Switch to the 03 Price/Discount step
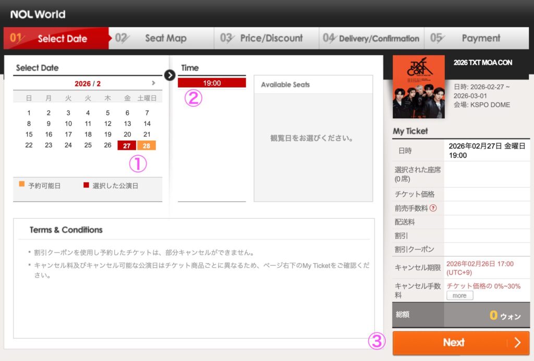This screenshot has width=534, height=361. 267,38
